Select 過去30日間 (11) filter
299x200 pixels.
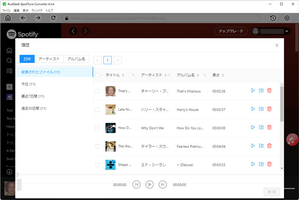pyautogui.click(x=54, y=109)
